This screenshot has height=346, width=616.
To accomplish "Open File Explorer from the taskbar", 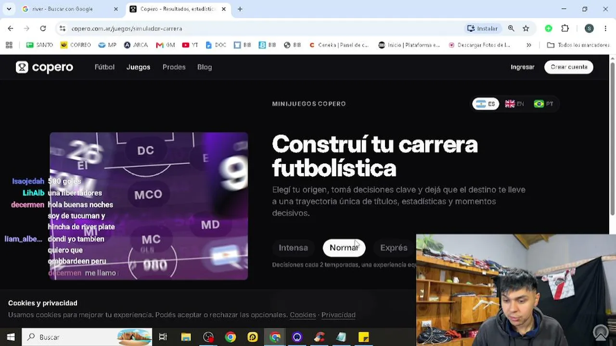I will pos(186,337).
